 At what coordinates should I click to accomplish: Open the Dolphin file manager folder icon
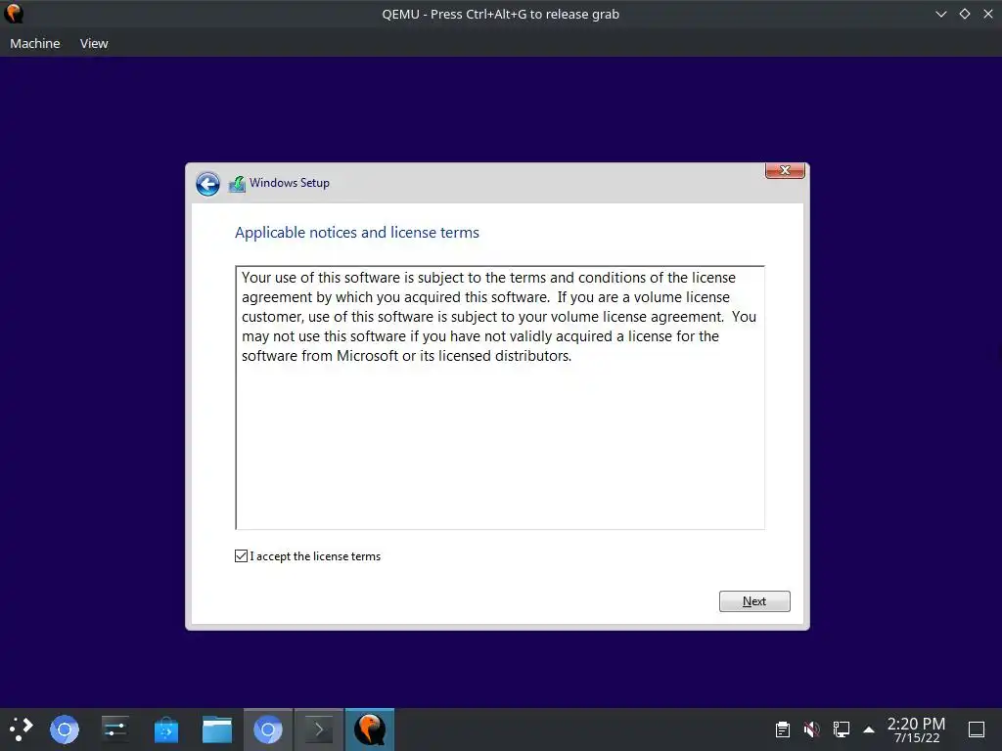point(217,729)
